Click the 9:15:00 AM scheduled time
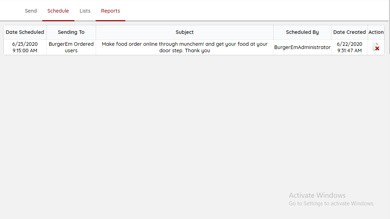This screenshot has width=390, height=219. 25,51
